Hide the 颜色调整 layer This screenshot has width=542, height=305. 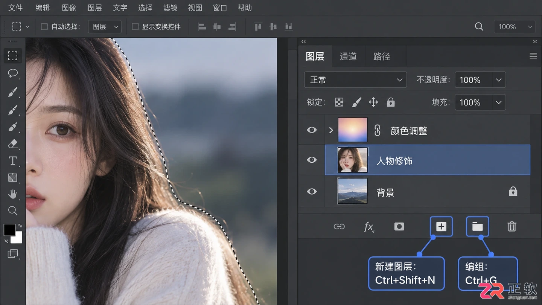click(312, 130)
